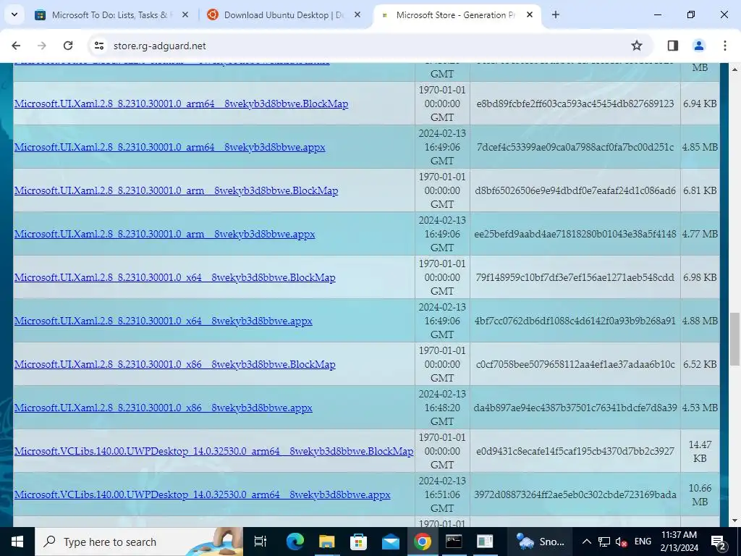Click the 2024-02-13 16:48:20 GMT date cell
The image size is (741, 556).
tap(442, 408)
